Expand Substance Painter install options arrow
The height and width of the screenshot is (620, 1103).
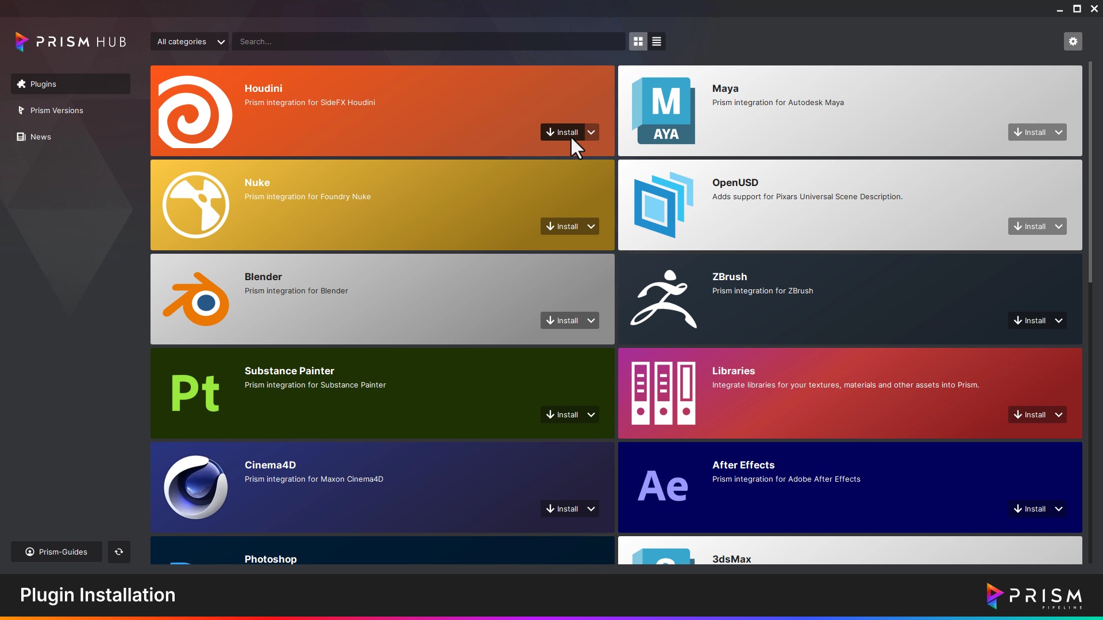coord(592,414)
